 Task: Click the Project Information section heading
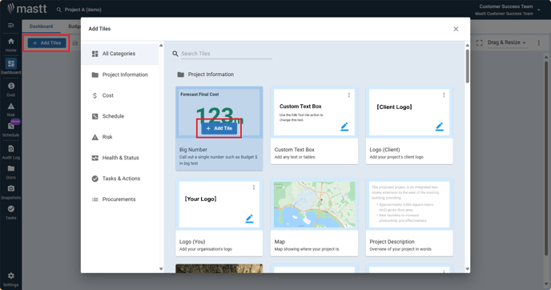tap(211, 75)
